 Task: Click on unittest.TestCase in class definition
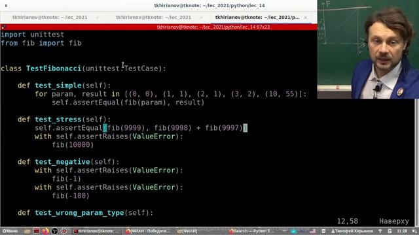[122, 69]
